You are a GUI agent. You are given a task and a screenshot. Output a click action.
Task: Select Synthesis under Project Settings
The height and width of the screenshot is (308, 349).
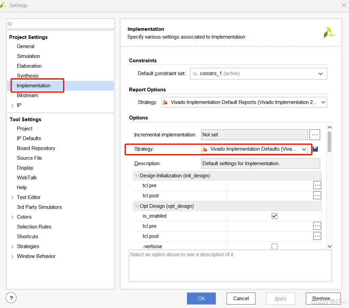click(x=28, y=76)
